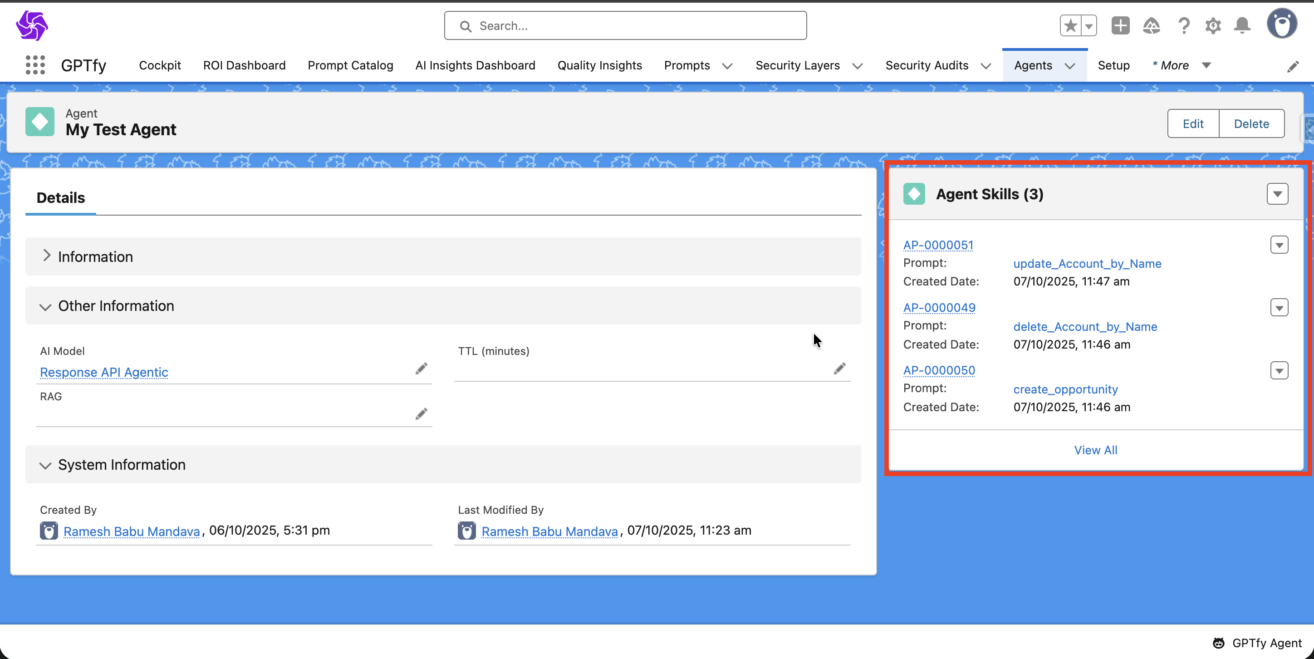Screen dimensions: 1314x659
Task: Open the Help question mark icon
Action: click(1183, 25)
